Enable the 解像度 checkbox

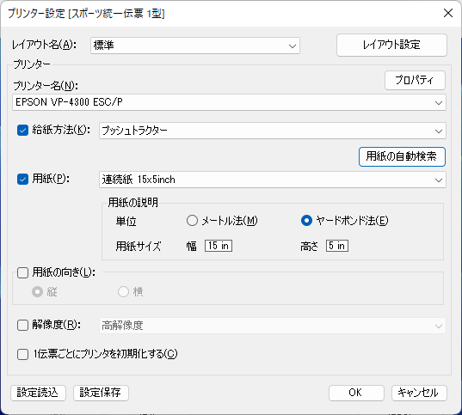22,326
